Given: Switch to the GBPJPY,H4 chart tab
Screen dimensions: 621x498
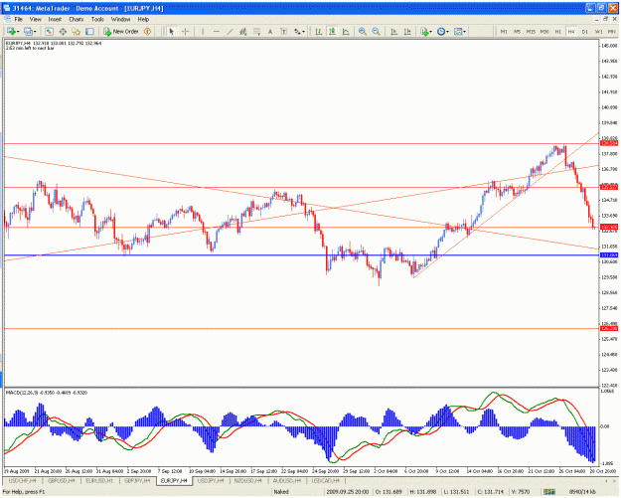Looking at the screenshot, I should [x=138, y=480].
